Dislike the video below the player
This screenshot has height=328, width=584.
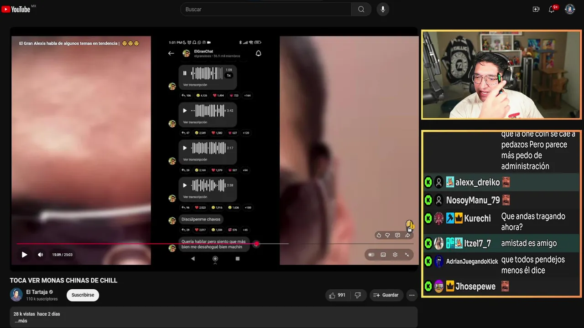358,295
